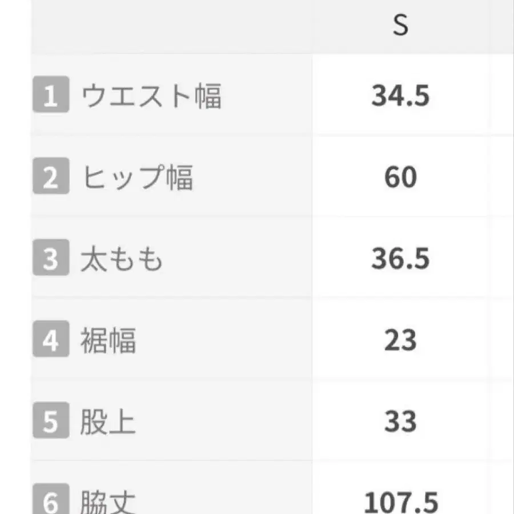The image size is (514, 514).
Task: Select the 太もも measurement label
Action: tap(122, 259)
